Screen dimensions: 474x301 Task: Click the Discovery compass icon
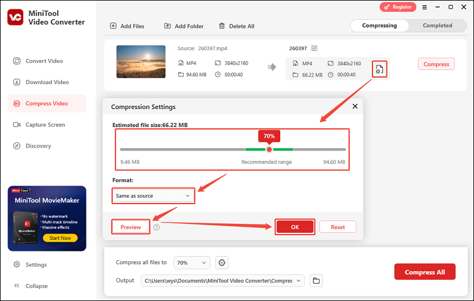16,146
